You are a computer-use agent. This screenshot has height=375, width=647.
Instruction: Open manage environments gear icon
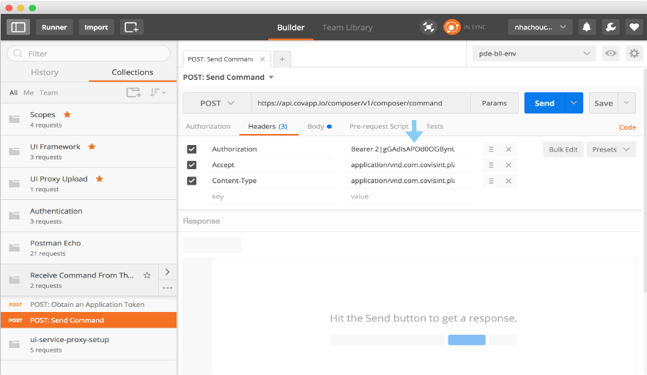click(633, 53)
